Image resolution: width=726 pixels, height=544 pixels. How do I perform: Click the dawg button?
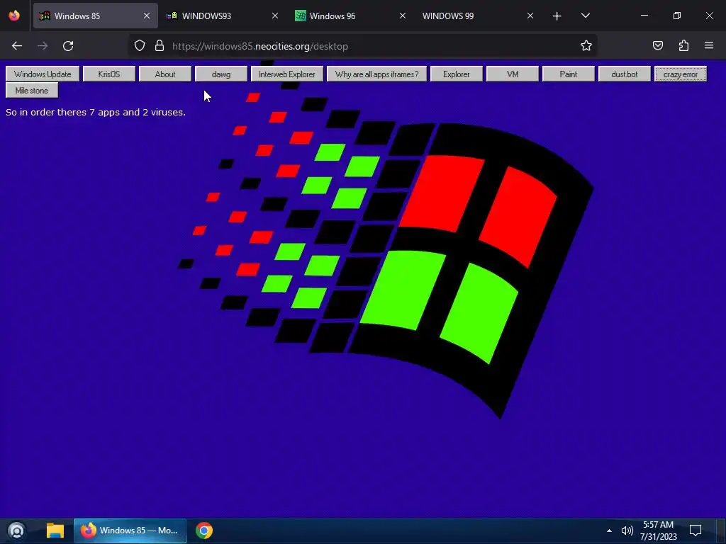pos(221,74)
